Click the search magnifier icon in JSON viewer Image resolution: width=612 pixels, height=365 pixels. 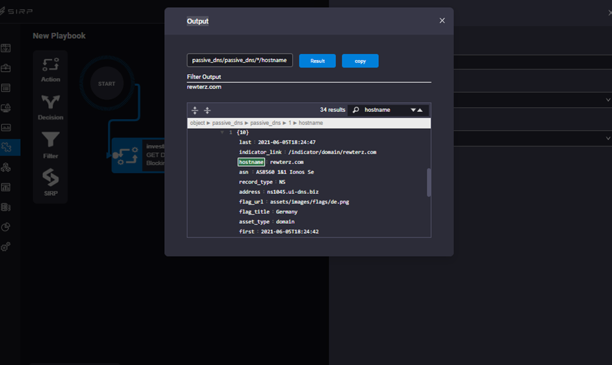click(355, 110)
